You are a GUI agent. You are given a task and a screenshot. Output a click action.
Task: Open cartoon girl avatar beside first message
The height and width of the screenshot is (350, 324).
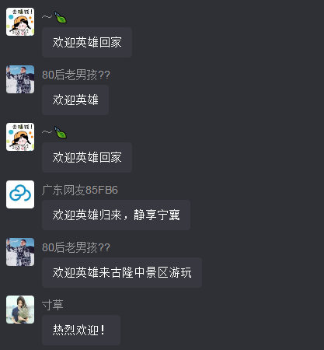tap(20, 22)
